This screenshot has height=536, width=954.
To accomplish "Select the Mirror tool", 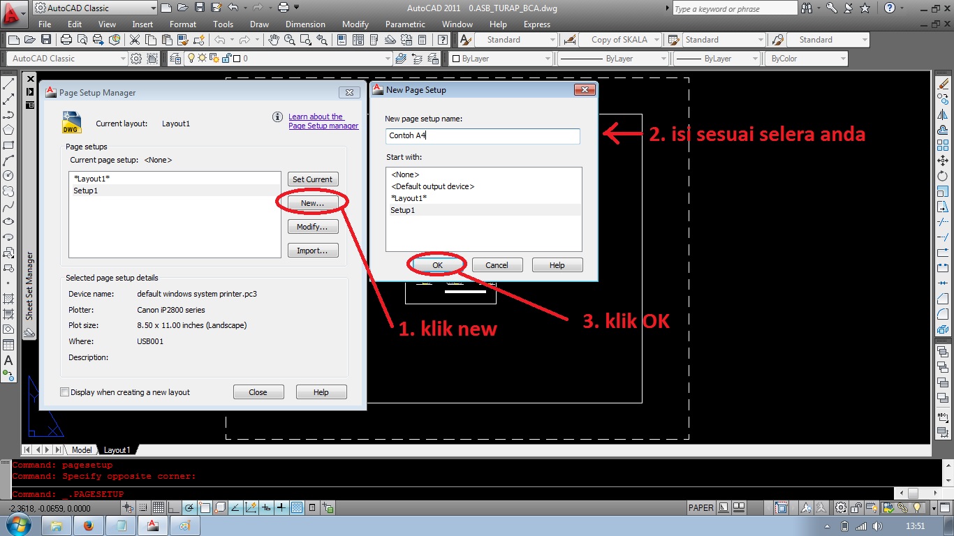I will [944, 115].
